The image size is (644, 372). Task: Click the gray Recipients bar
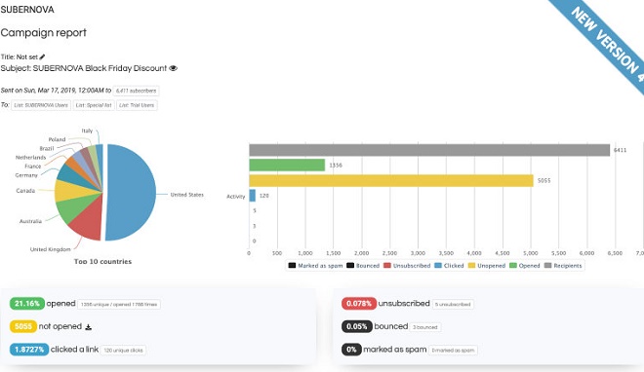pyautogui.click(x=429, y=150)
